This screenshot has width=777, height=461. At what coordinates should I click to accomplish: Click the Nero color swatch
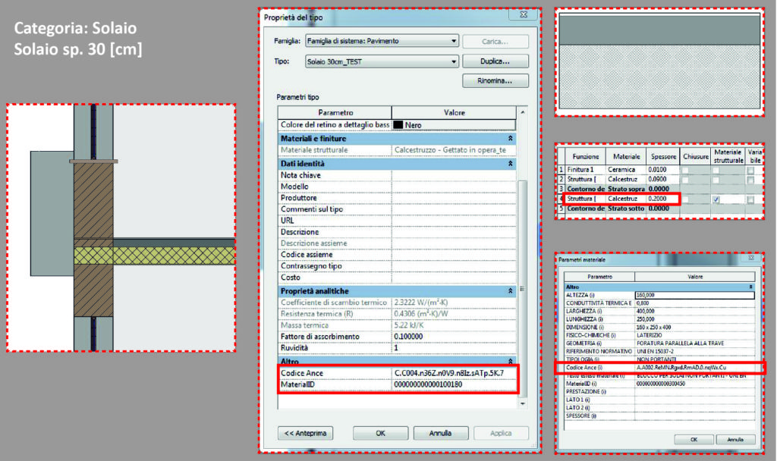pyautogui.click(x=398, y=124)
